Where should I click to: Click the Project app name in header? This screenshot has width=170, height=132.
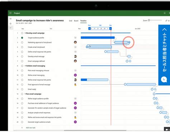click(17, 13)
